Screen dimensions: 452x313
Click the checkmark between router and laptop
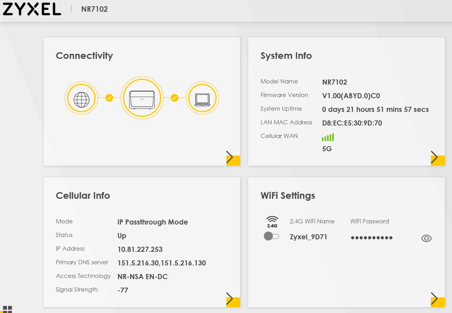click(174, 98)
